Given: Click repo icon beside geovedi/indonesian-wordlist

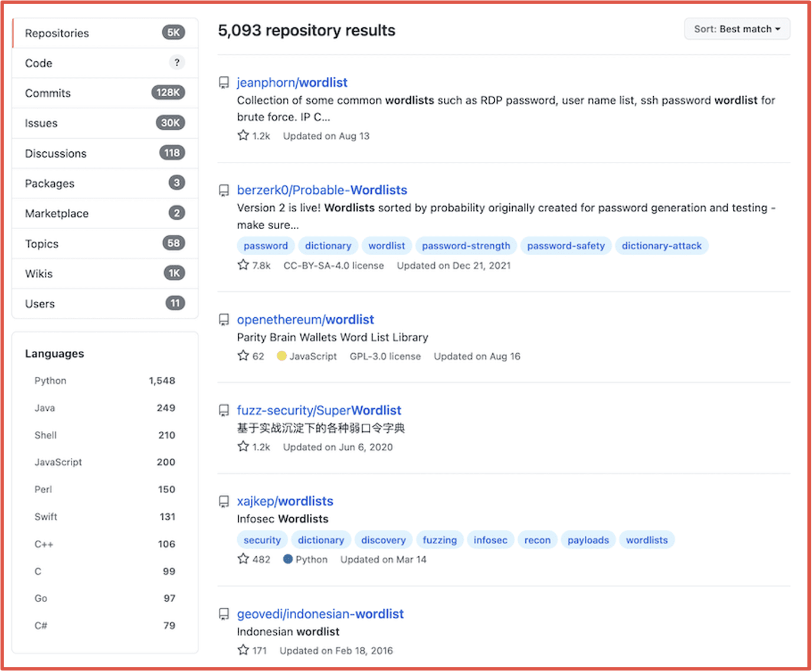Looking at the screenshot, I should 224,614.
